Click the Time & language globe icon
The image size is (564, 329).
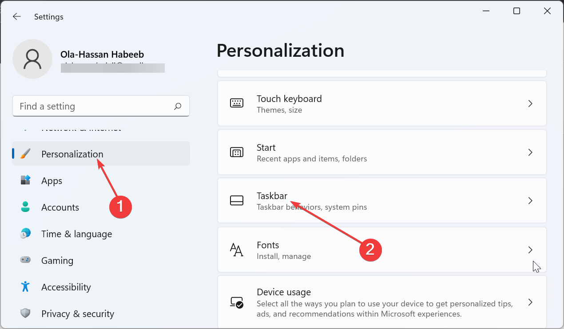[25, 234]
